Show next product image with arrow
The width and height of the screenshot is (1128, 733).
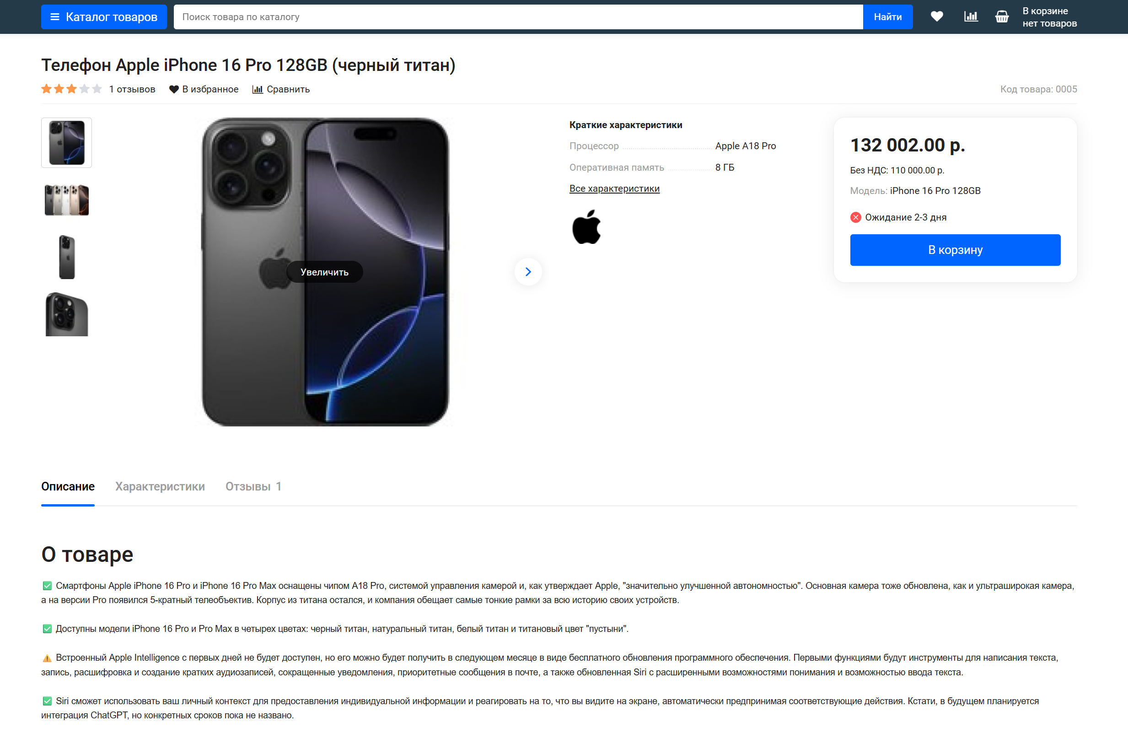(528, 272)
